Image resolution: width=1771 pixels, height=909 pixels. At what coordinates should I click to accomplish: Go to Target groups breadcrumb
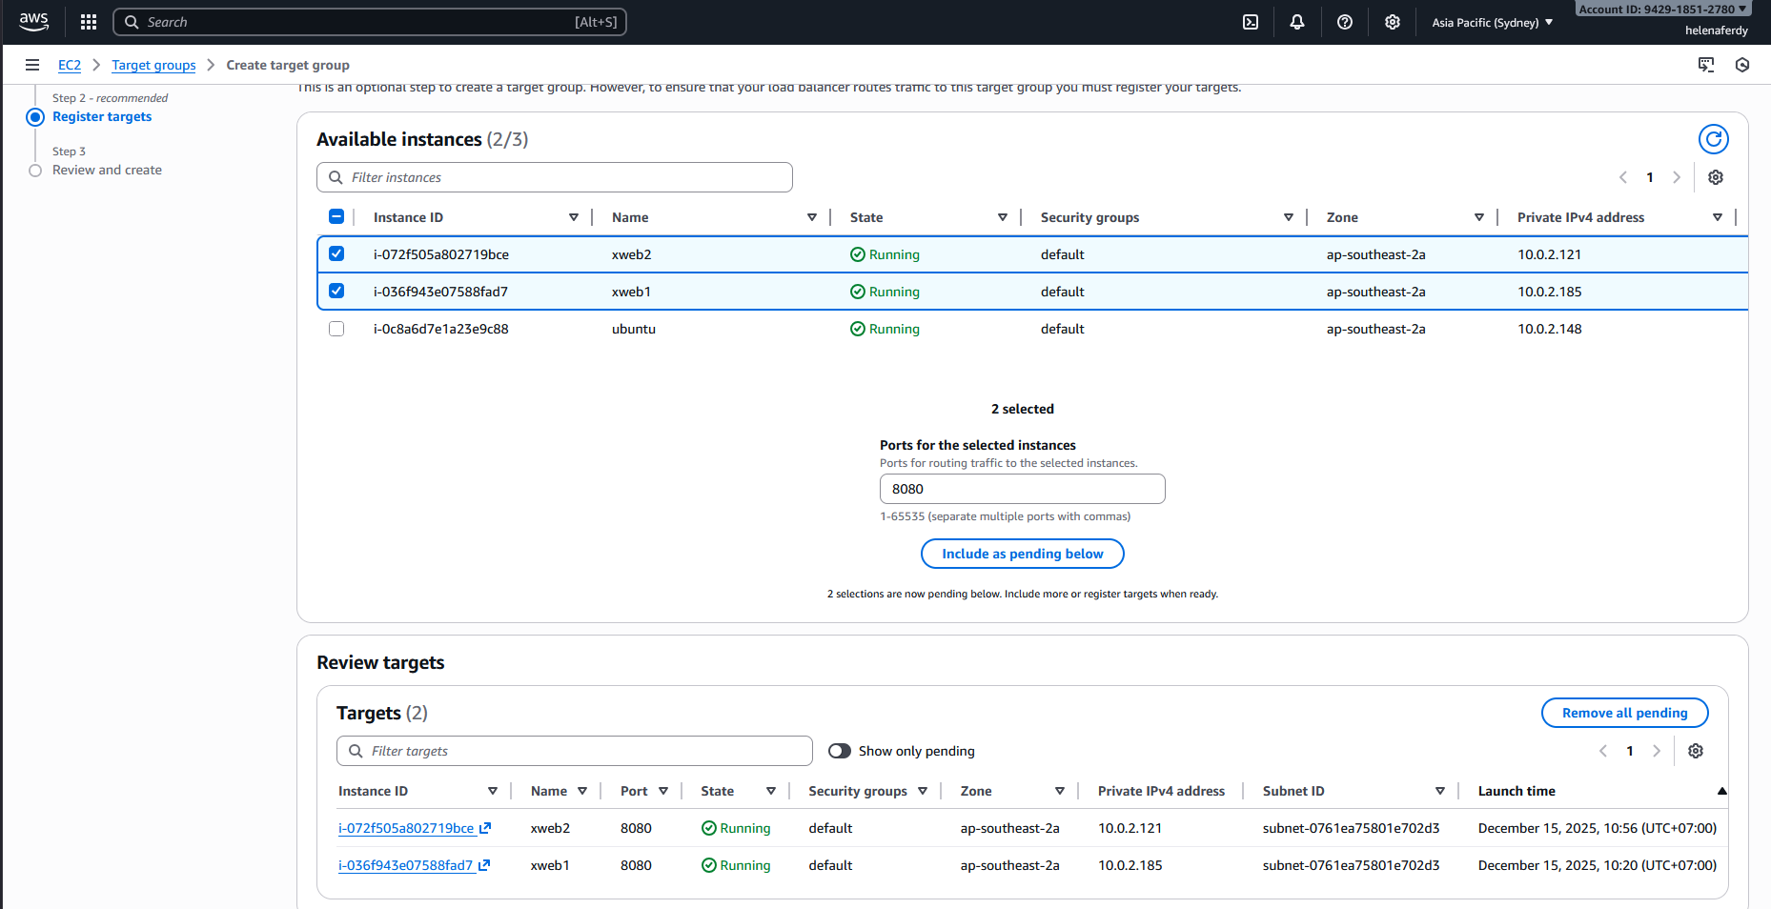point(153,65)
